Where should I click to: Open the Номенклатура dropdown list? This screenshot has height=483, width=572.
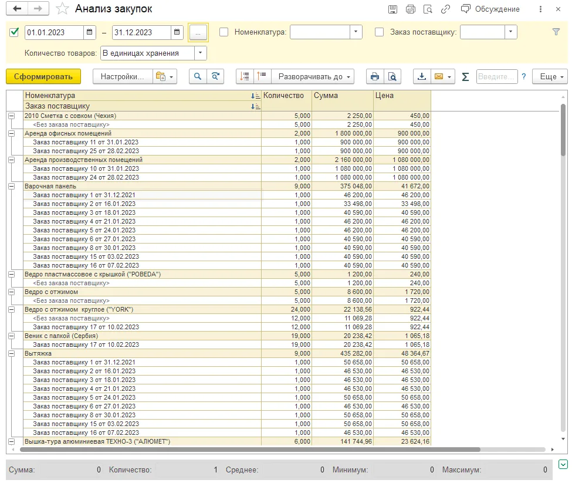pyautogui.click(x=356, y=32)
